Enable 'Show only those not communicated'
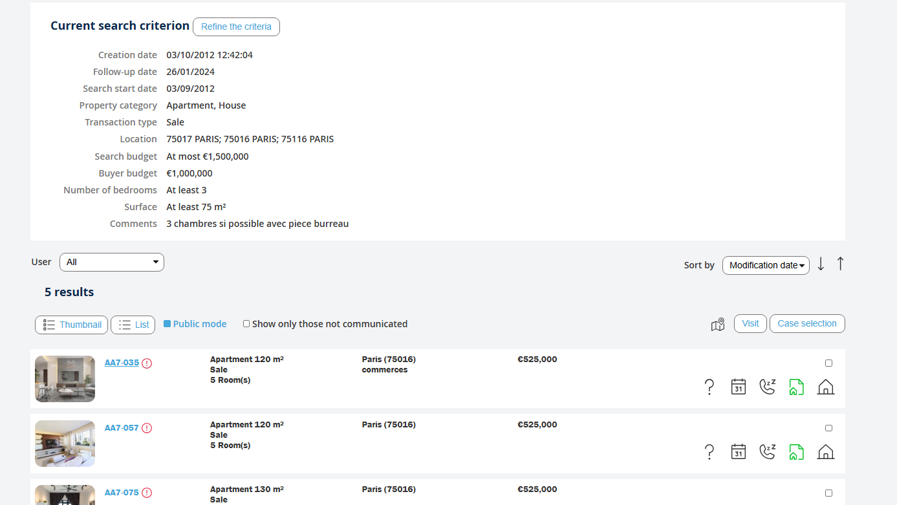Screen dimensions: 897x505 pyautogui.click(x=246, y=324)
